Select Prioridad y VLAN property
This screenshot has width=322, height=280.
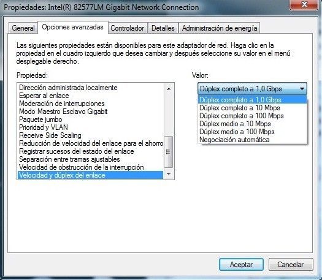click(90, 127)
